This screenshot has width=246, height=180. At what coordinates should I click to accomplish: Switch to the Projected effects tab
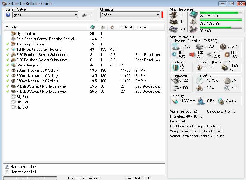pyautogui.click(x=138, y=178)
